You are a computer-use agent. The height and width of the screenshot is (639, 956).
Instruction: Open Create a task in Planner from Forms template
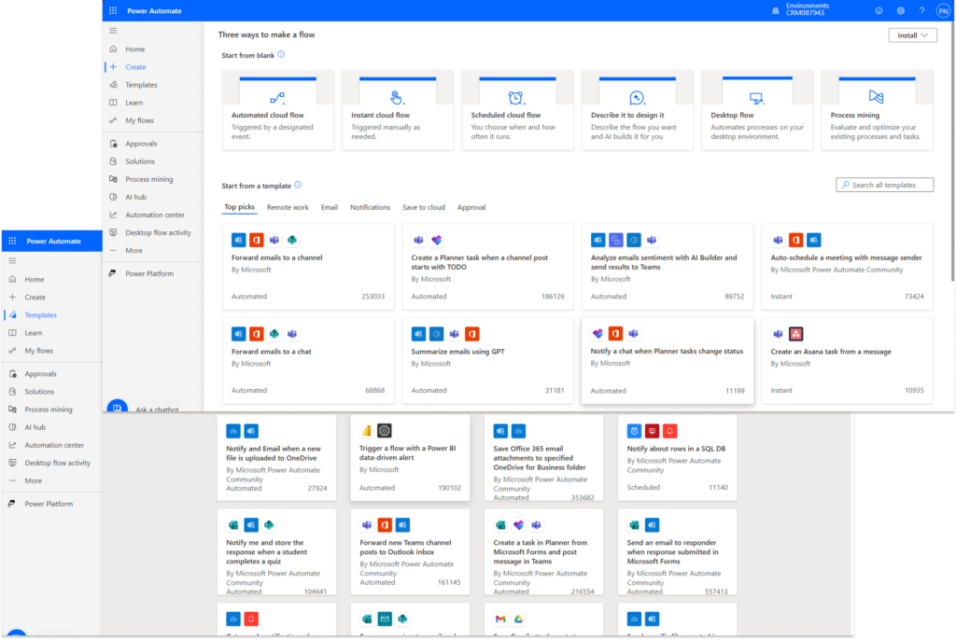543,552
